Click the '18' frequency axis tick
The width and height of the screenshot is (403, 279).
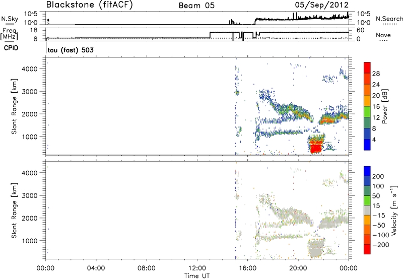coord(34,30)
